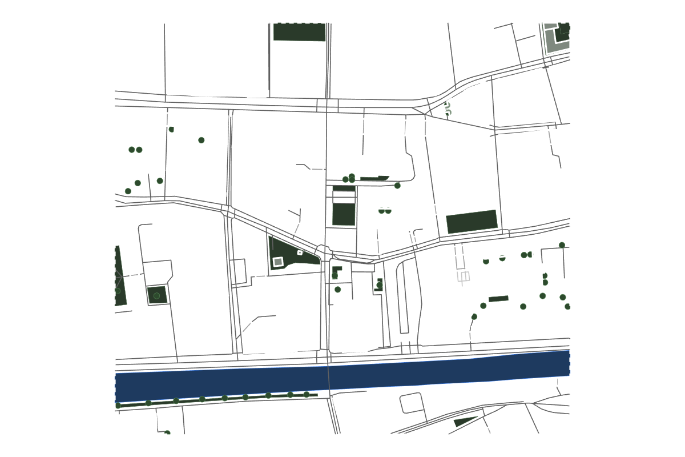Select the long narrow rounded loop road
685x457 pixels.
click(x=403, y=297)
